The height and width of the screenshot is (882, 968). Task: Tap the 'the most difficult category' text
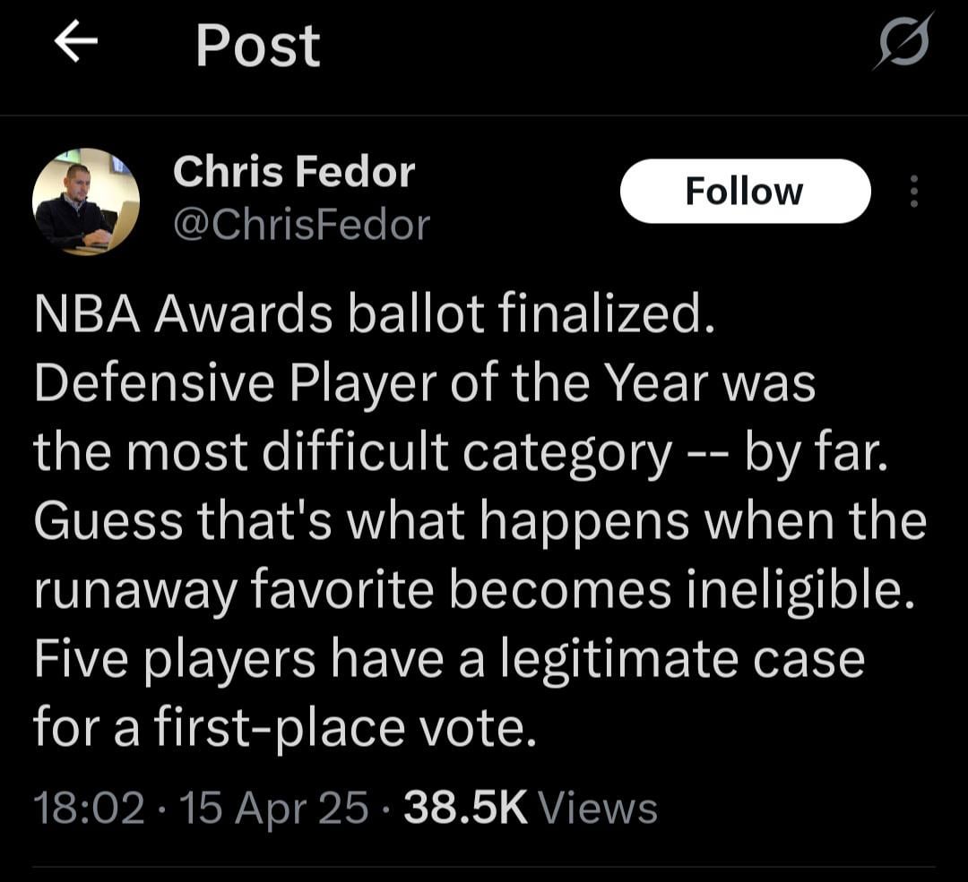(352, 453)
